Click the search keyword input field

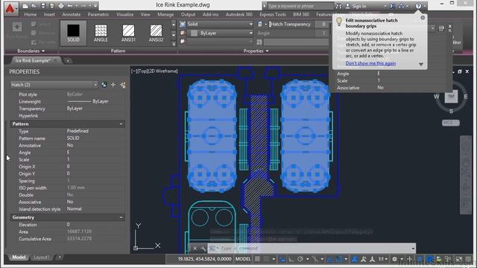click(x=300, y=6)
